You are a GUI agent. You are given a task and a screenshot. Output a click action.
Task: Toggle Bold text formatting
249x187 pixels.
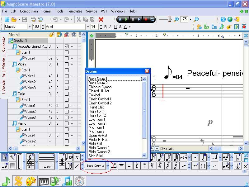tap(106, 27)
